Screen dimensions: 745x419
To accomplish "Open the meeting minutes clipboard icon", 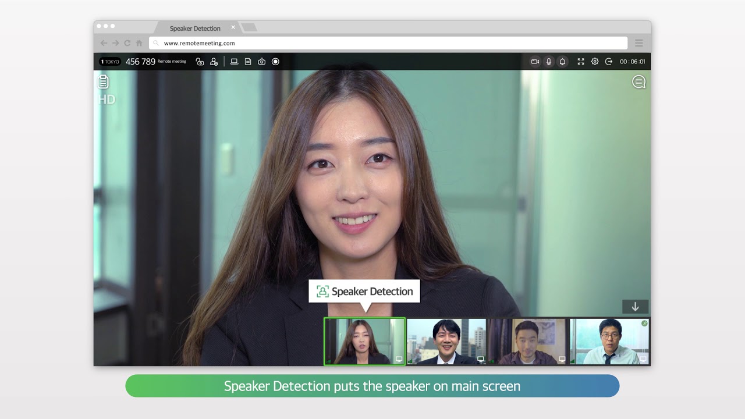I will click(104, 81).
